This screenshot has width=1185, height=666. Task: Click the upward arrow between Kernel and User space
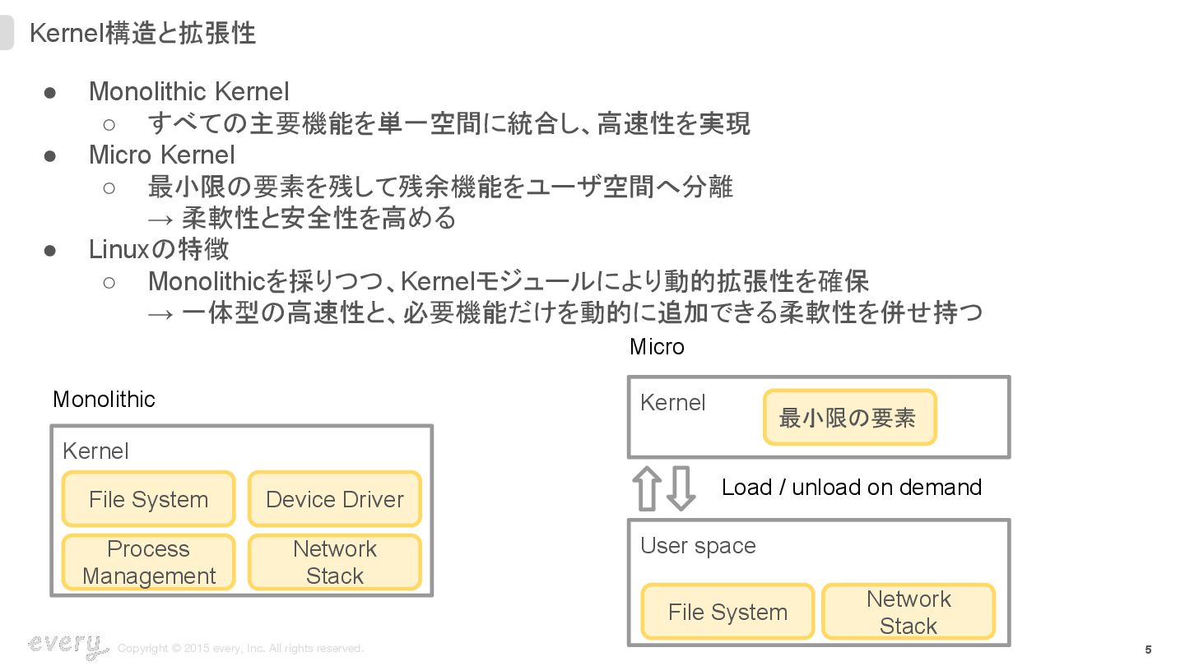point(647,488)
